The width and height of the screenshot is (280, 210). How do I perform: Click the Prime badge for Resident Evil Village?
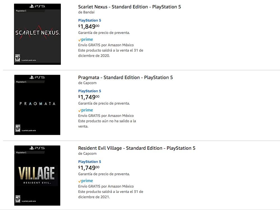coord(85,181)
